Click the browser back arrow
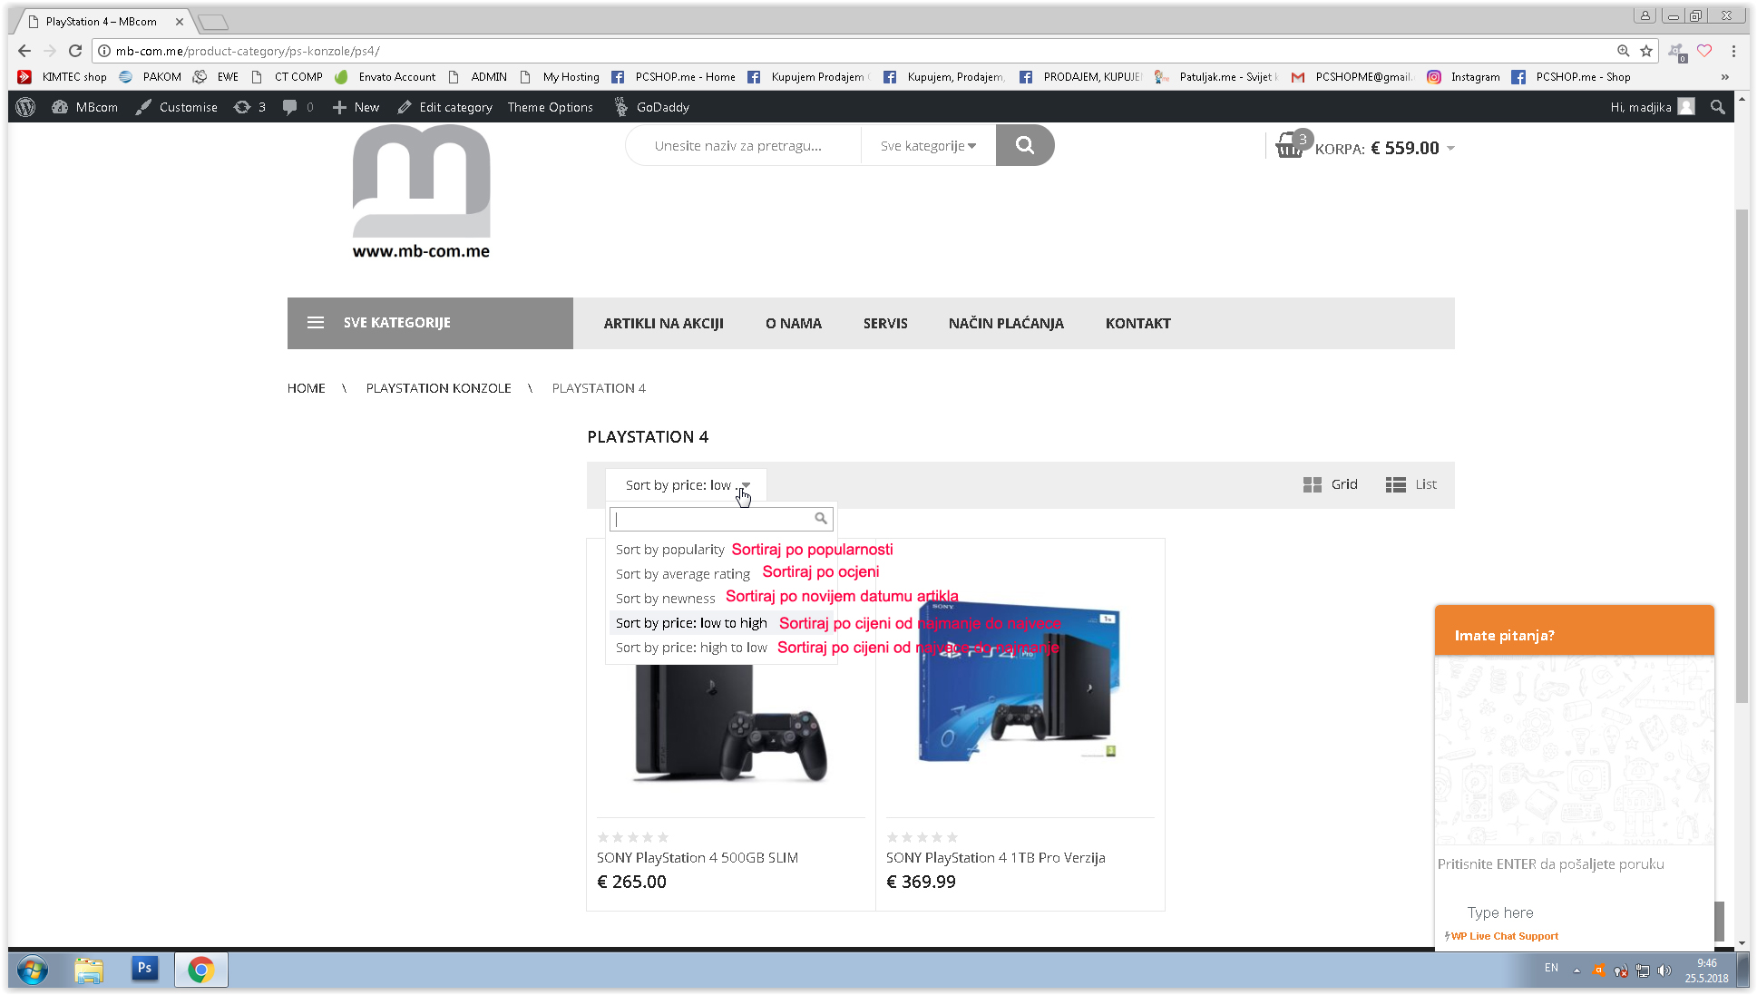The width and height of the screenshot is (1757, 995). point(24,51)
